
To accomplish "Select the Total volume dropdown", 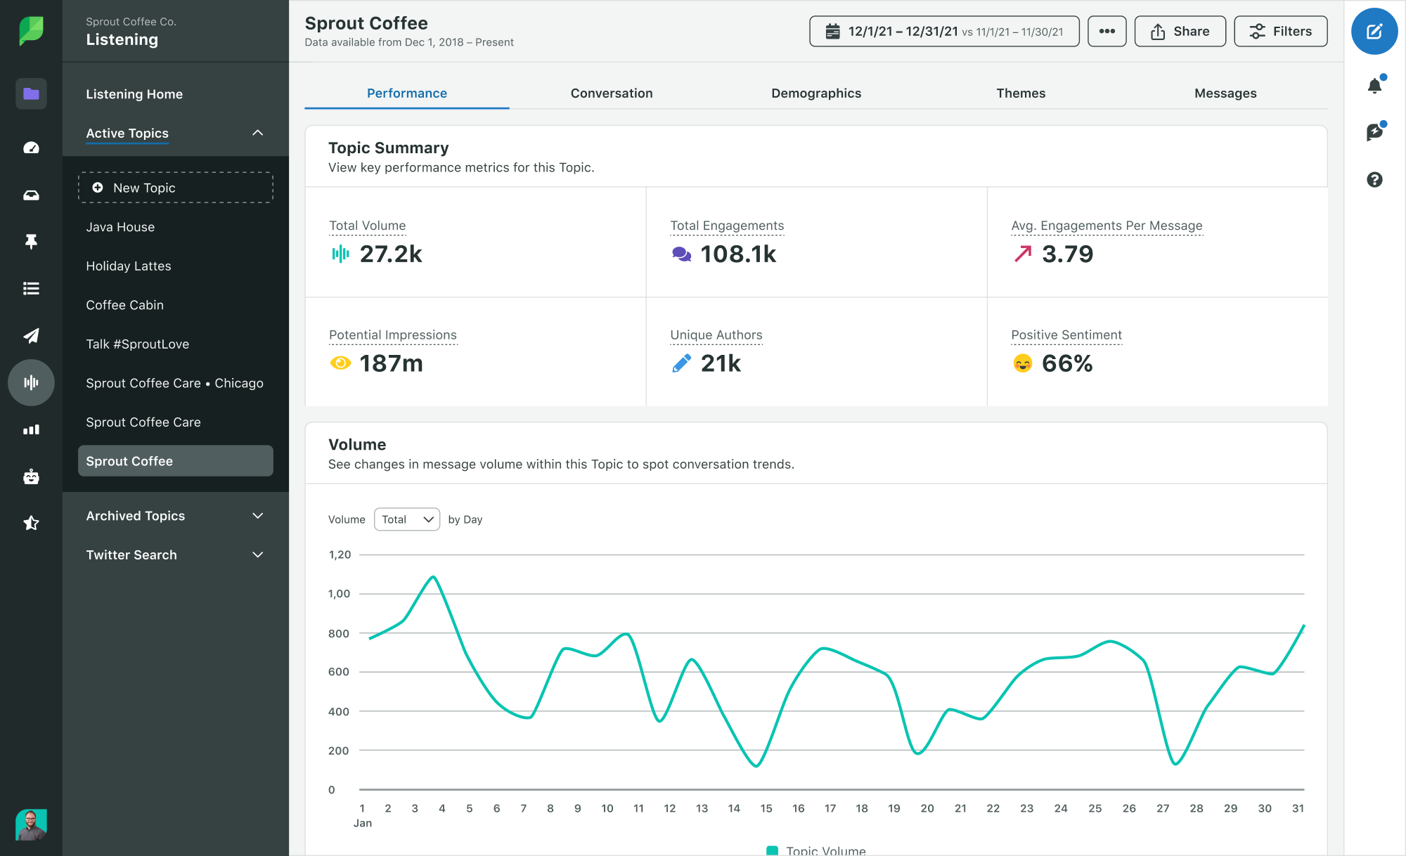I will (406, 519).
